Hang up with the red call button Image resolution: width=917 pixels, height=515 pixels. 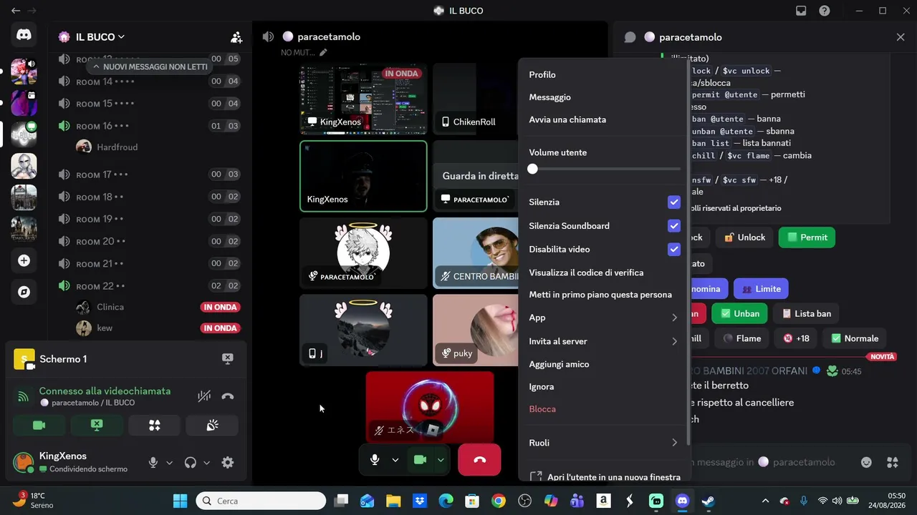click(x=479, y=460)
